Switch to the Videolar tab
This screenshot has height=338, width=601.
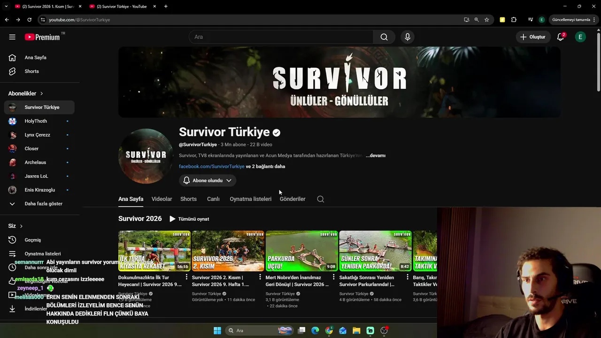[x=162, y=199]
